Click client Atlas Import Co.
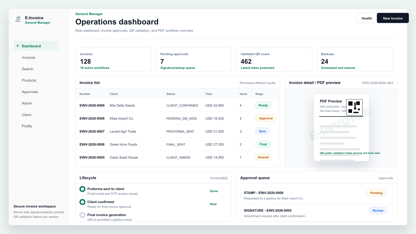This screenshot has height=234, width=416. [122, 119]
